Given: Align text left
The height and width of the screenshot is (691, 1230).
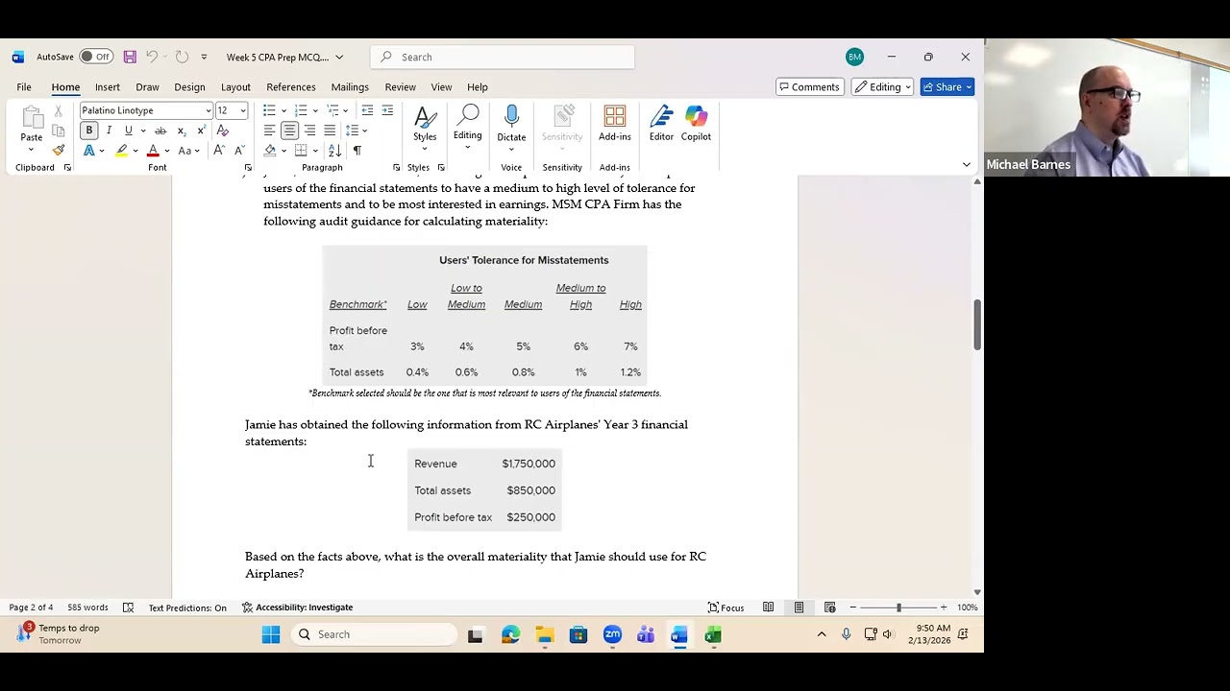Looking at the screenshot, I should 269,131.
